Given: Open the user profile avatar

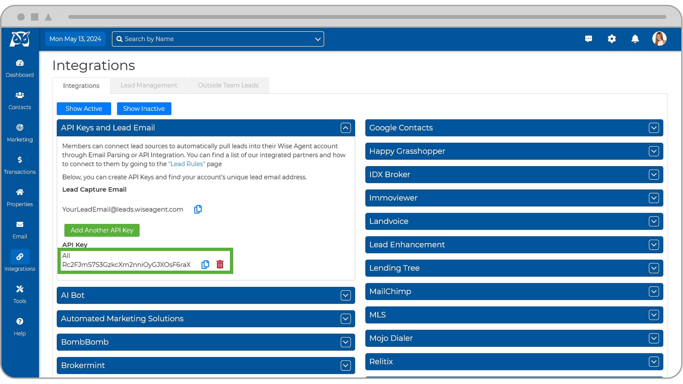Looking at the screenshot, I should 660,39.
